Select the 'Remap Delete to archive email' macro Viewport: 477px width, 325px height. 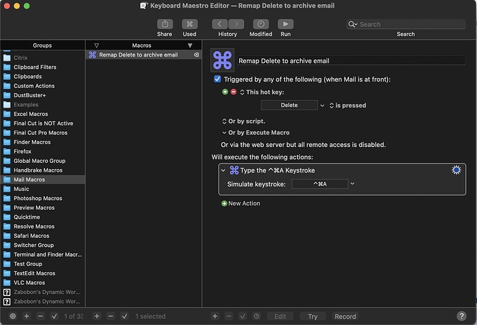(x=144, y=55)
